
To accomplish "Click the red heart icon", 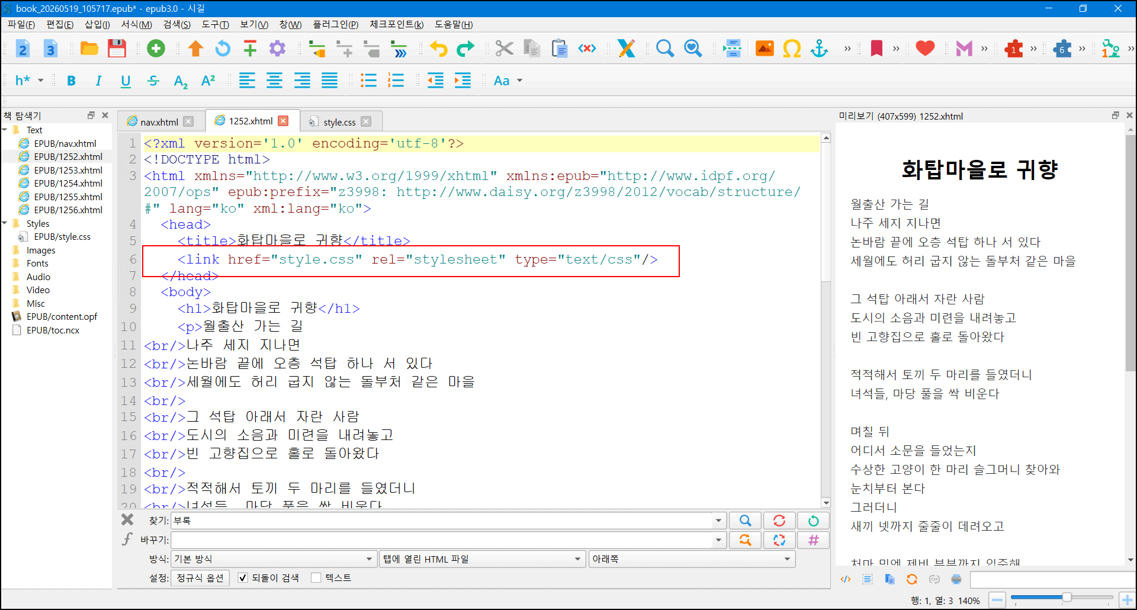I will tap(925, 49).
